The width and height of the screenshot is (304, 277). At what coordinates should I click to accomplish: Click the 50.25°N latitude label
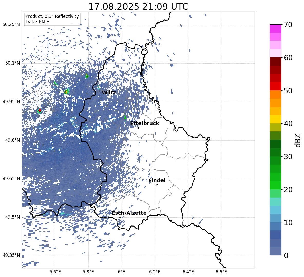pyautogui.click(x=11, y=25)
